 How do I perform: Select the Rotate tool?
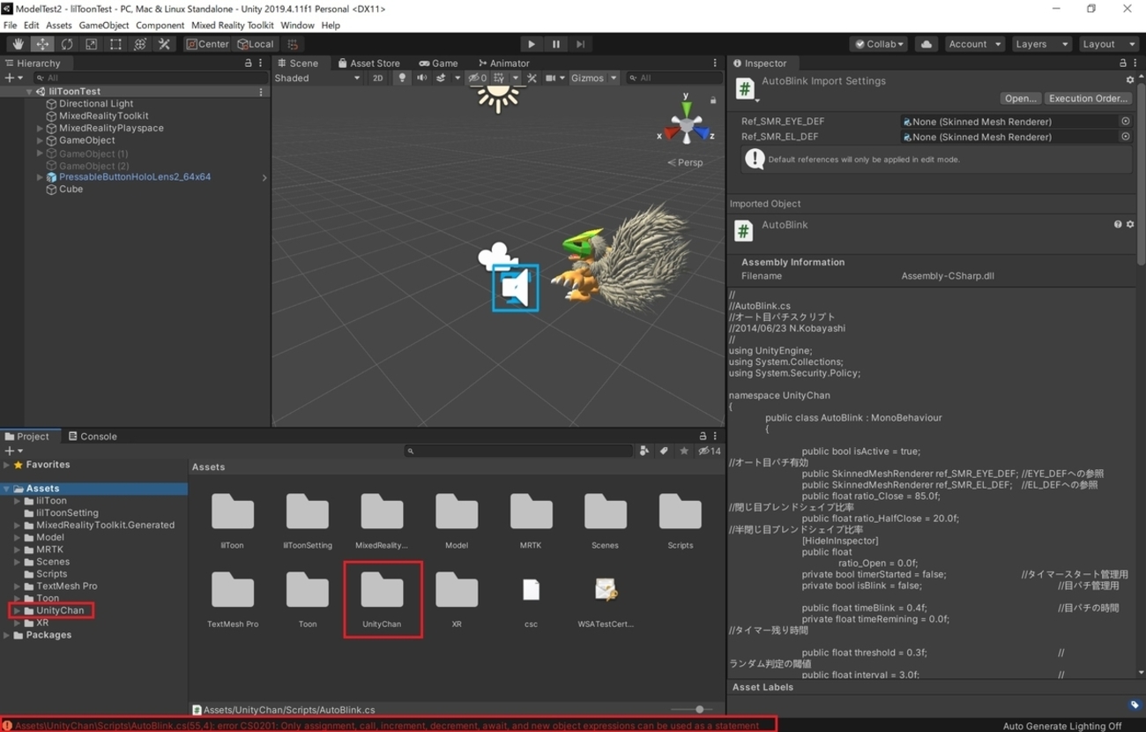[66, 43]
